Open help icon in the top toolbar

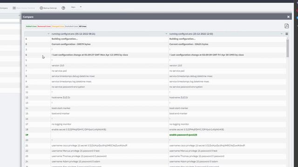[x=63, y=8]
